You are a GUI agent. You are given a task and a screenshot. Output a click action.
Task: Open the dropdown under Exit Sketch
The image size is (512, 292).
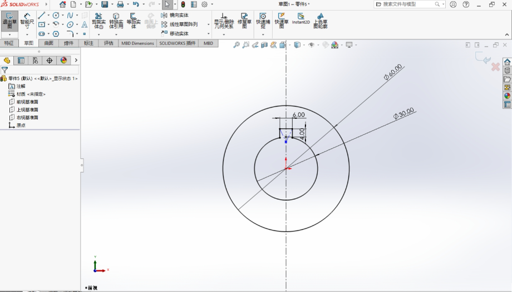coord(9,34)
